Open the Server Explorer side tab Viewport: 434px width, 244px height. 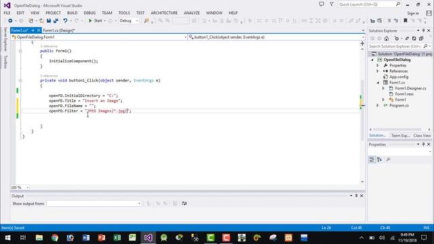[5, 39]
